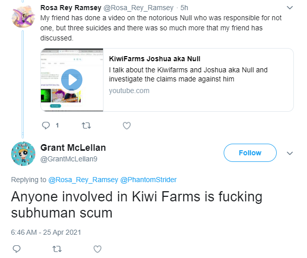Screen dimensions: 307x258
Task: Reply to Rosa Rey Ramsey's tweet
Action: tap(46, 125)
